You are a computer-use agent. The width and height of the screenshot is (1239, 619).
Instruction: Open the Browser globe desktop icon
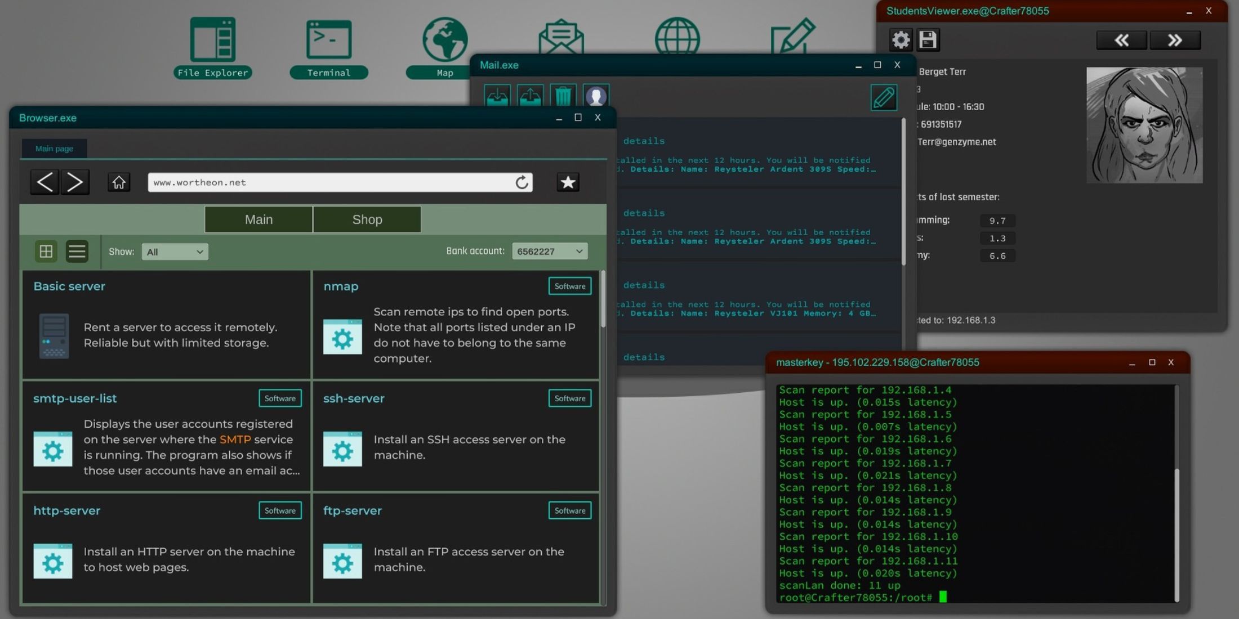point(677,35)
